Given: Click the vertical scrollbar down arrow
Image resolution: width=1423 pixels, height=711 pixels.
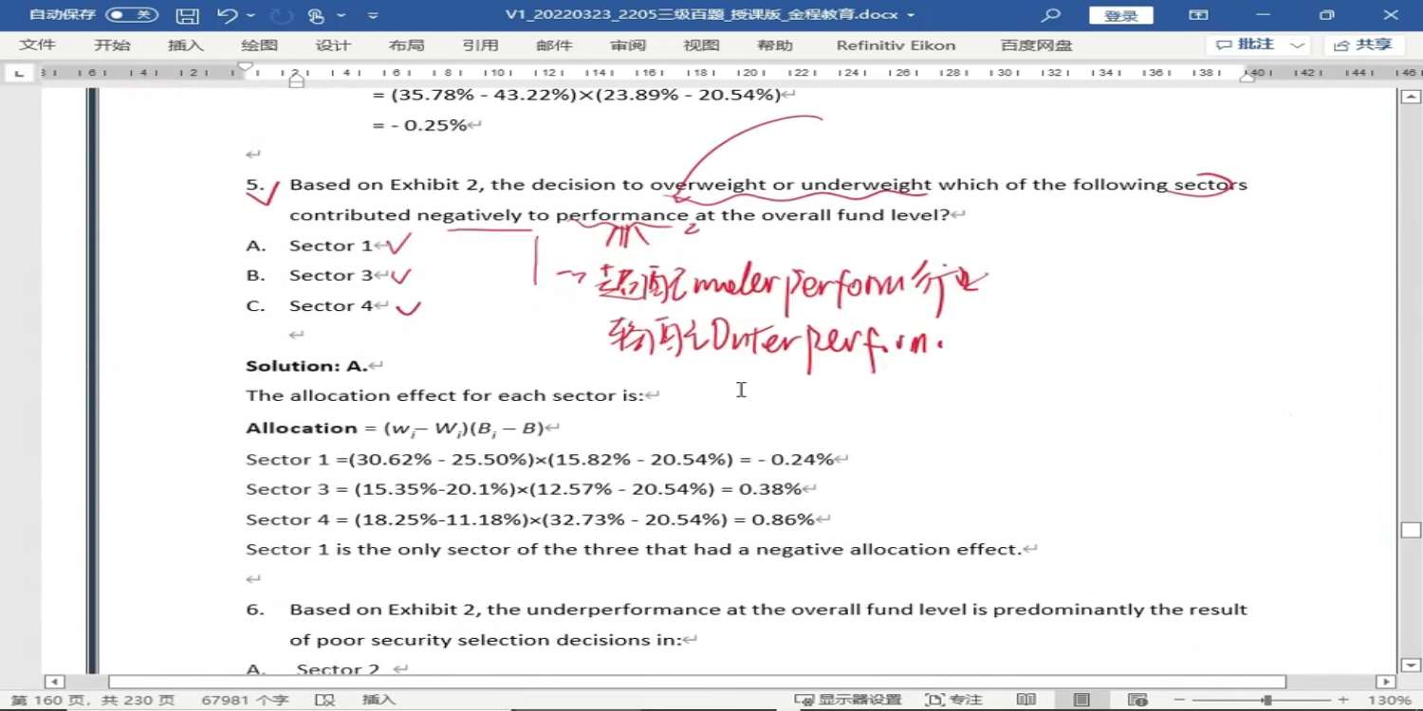Looking at the screenshot, I should [1412, 665].
